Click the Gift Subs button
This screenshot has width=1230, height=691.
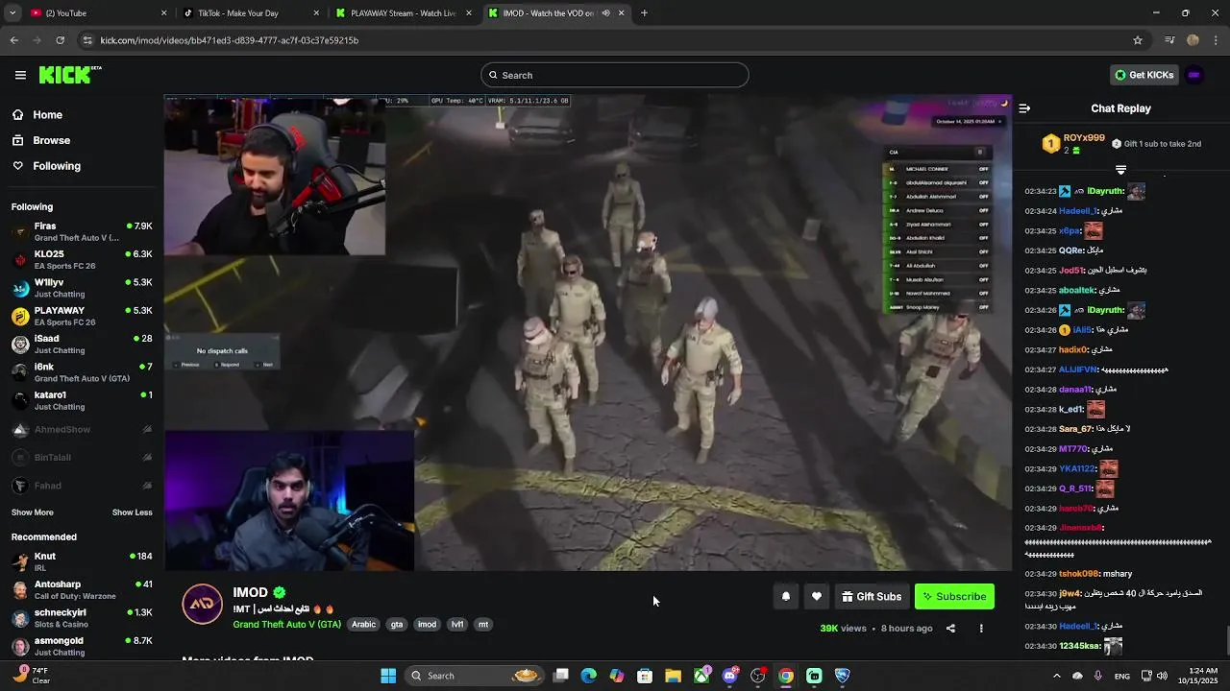coord(872,597)
